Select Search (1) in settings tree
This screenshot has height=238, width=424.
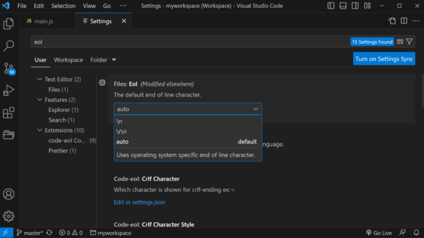click(62, 120)
